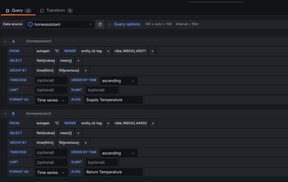Click the Return Temperature alias field
288x182 pixels.
tap(113, 172)
